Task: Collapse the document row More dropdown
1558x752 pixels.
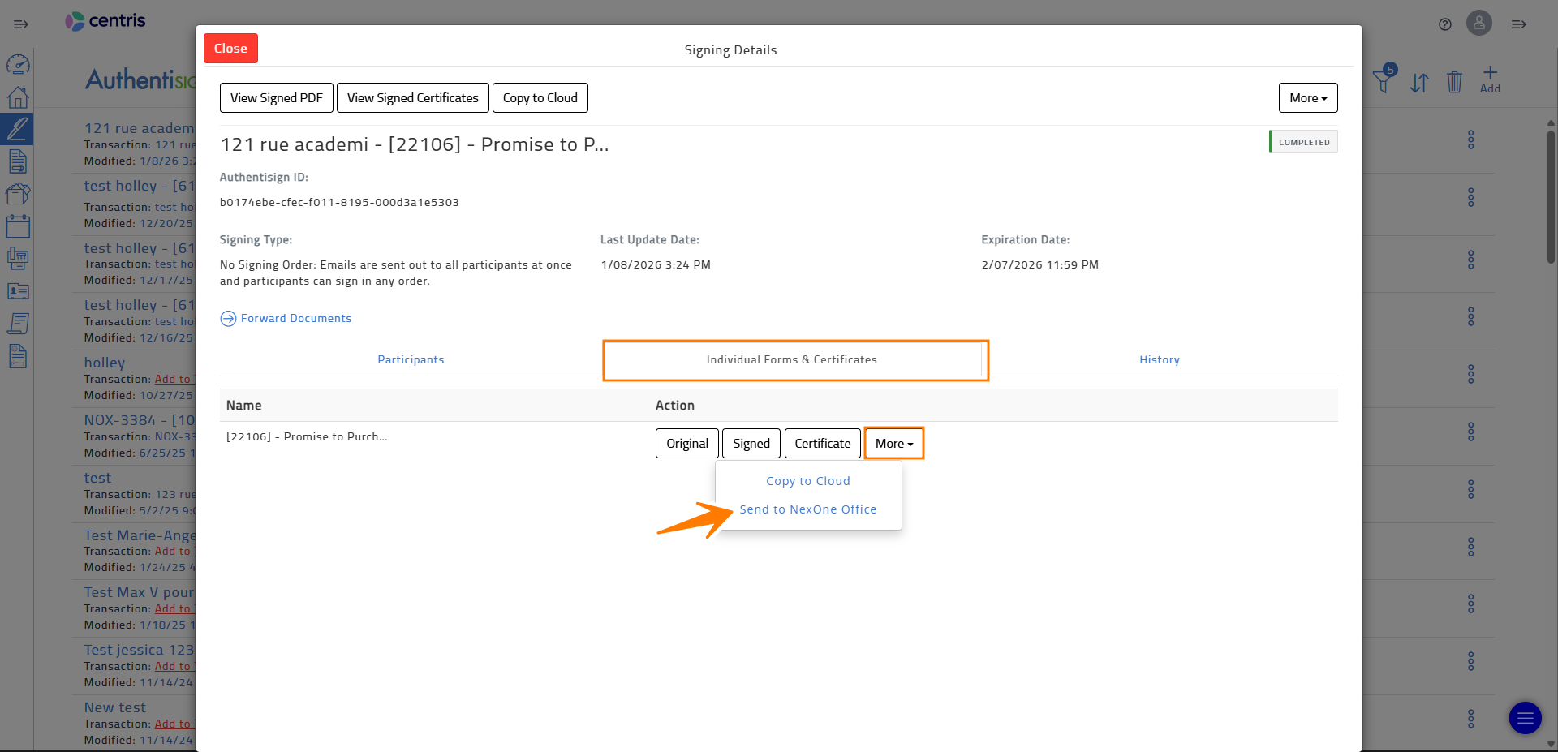Action: point(893,444)
